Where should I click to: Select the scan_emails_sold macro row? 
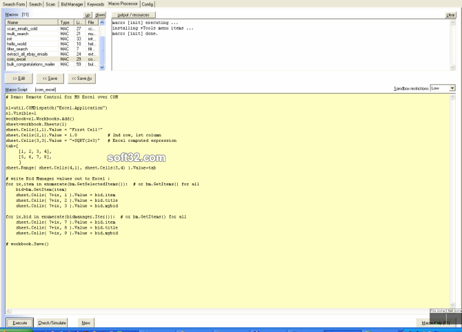pyautogui.click(x=52, y=28)
